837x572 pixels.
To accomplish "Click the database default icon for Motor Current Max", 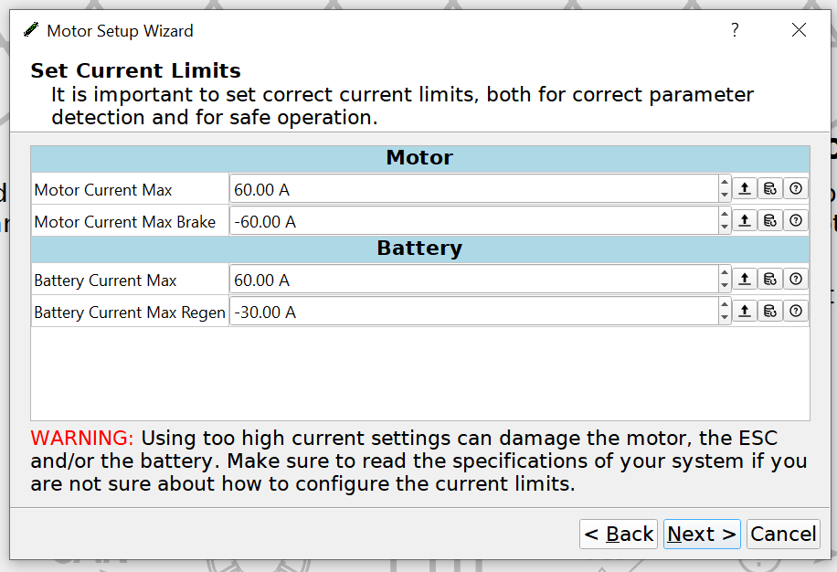I will [x=770, y=188].
